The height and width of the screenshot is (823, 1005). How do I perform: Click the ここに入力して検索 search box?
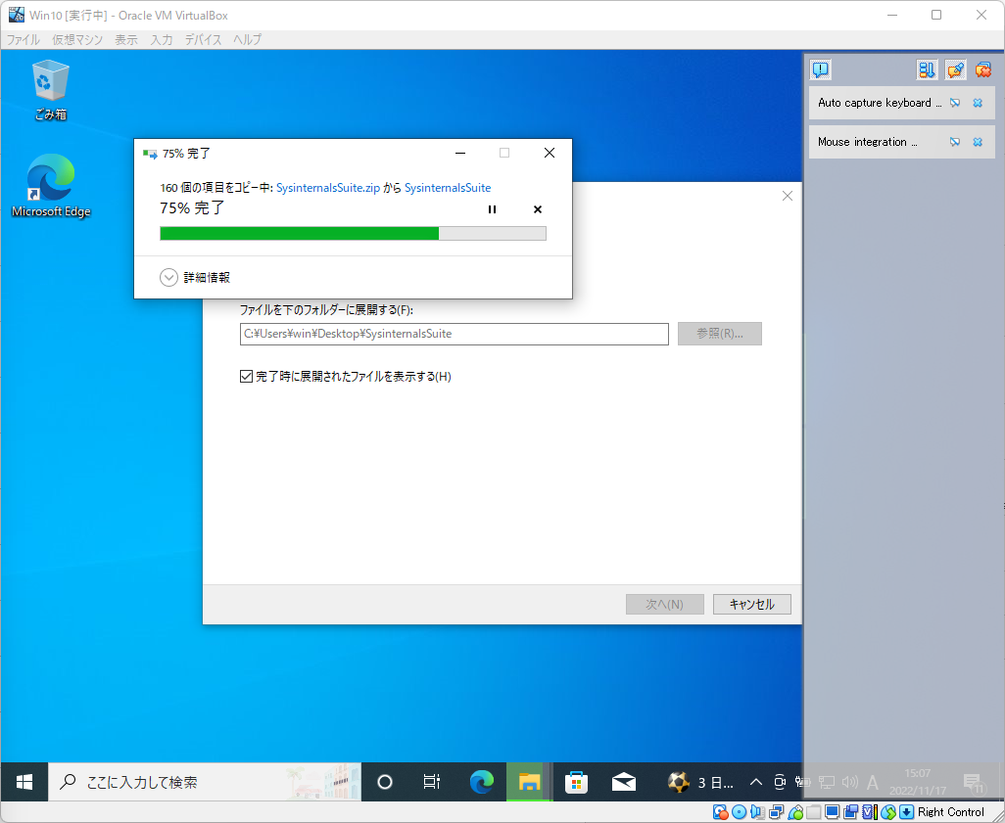205,782
